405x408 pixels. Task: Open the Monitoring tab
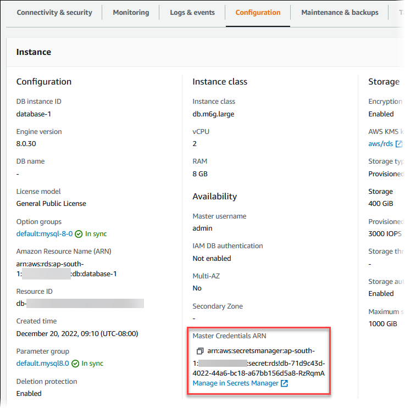coord(131,13)
